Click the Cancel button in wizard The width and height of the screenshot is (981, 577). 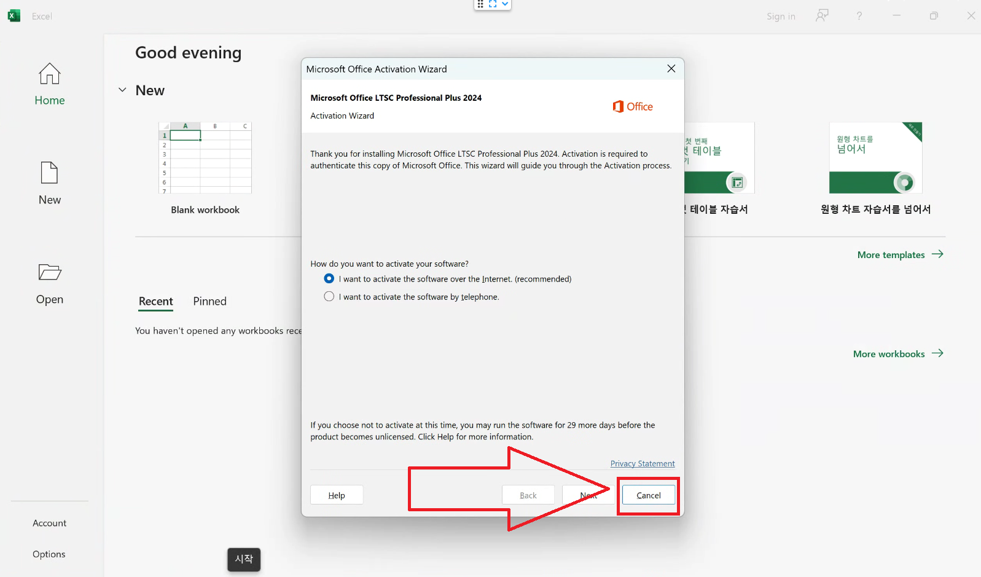649,495
